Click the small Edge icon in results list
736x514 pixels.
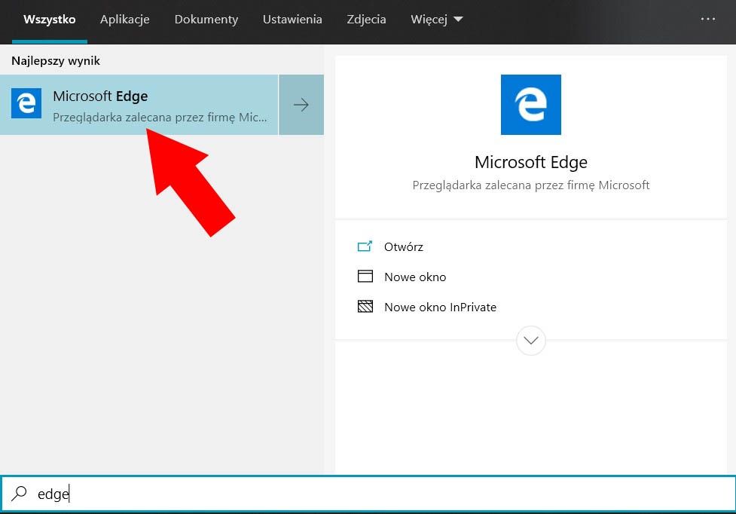26,103
